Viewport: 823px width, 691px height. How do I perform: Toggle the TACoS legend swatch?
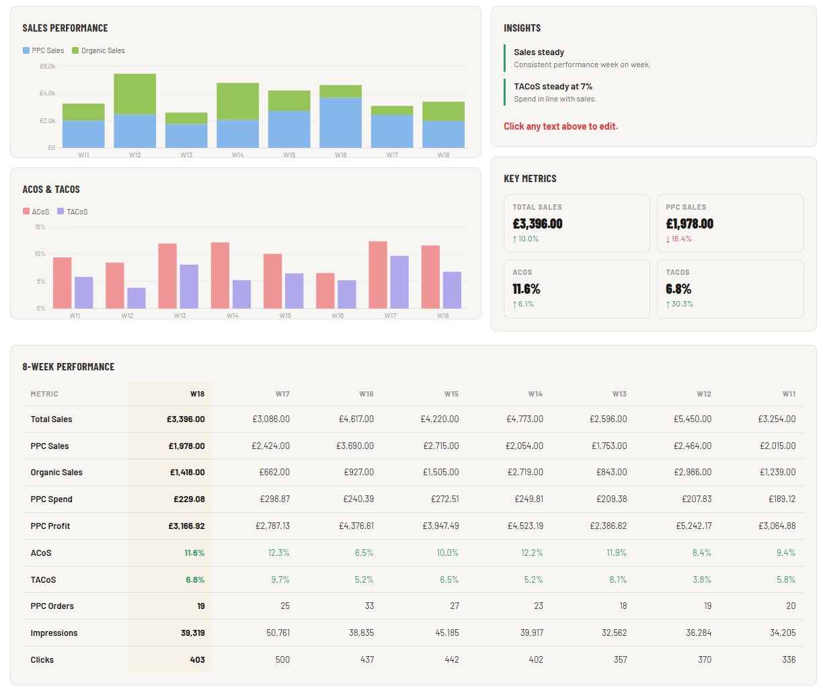click(61, 212)
